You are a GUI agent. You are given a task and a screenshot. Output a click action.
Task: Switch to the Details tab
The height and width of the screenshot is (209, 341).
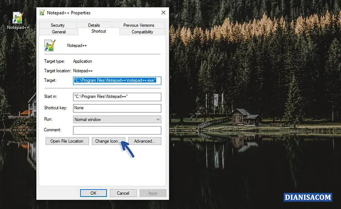[94, 25]
